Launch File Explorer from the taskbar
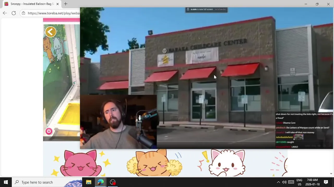The image size is (334, 187). [88, 182]
